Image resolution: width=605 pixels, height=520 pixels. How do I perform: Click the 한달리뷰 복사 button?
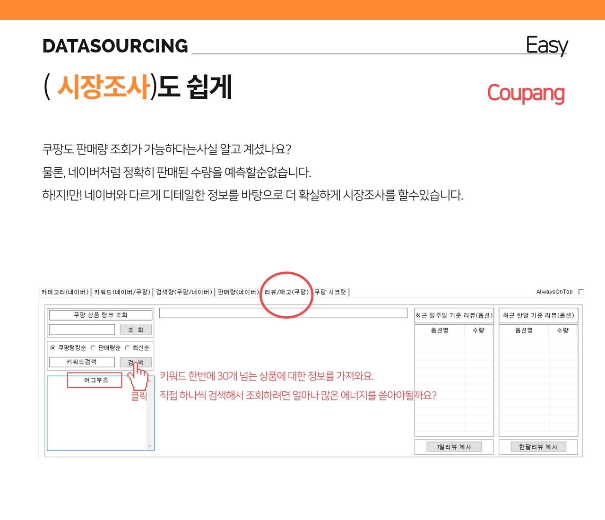[x=538, y=447]
